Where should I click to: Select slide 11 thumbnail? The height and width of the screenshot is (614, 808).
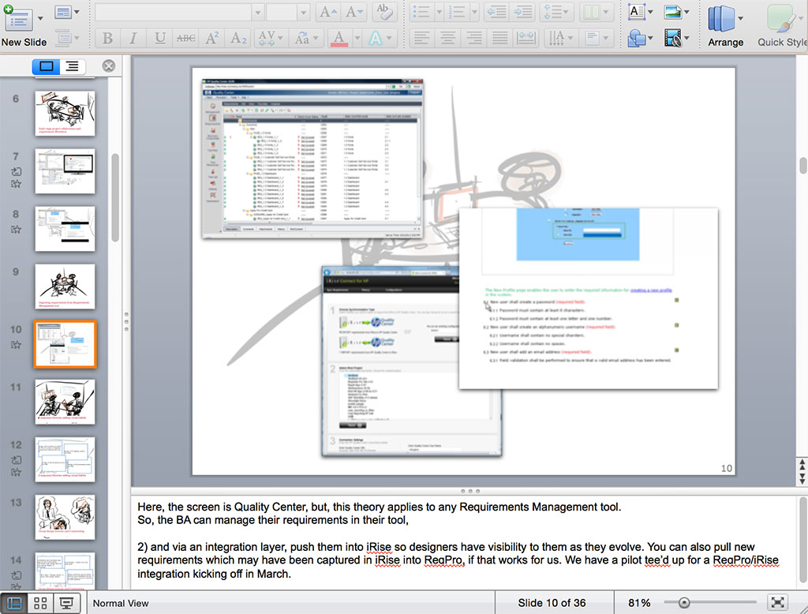point(65,402)
